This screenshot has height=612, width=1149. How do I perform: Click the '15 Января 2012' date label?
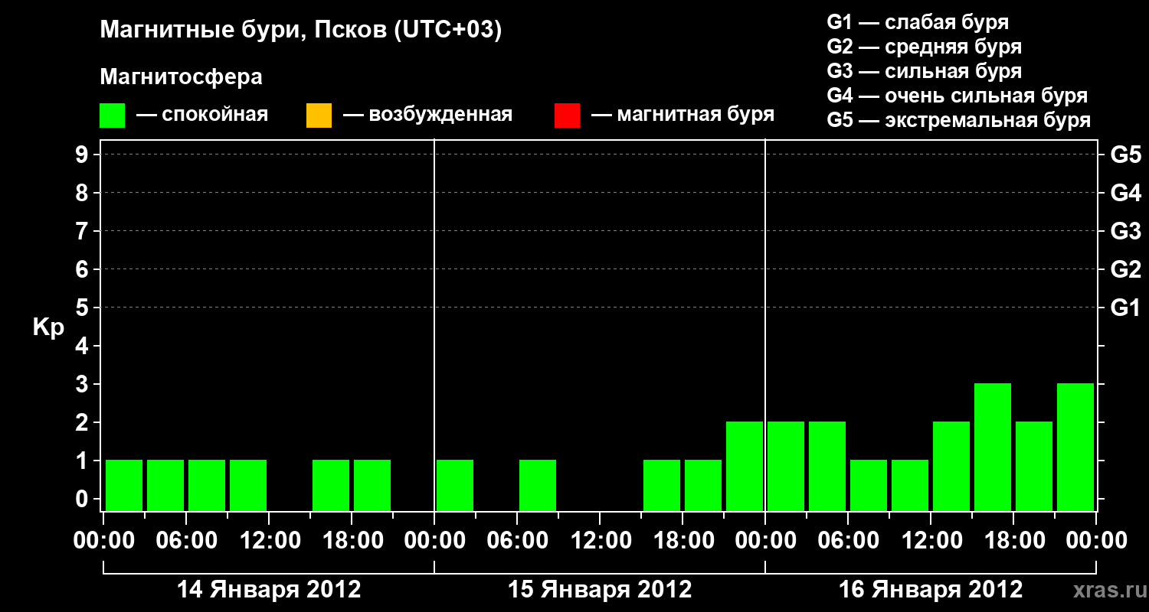[x=600, y=590]
